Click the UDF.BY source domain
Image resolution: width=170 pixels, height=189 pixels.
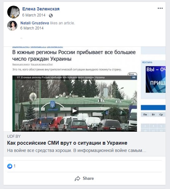pos(14,136)
